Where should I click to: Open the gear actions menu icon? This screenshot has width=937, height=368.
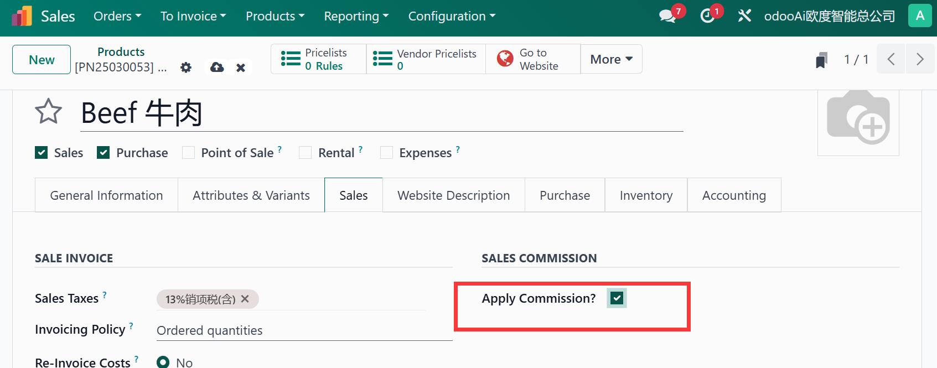click(x=186, y=68)
